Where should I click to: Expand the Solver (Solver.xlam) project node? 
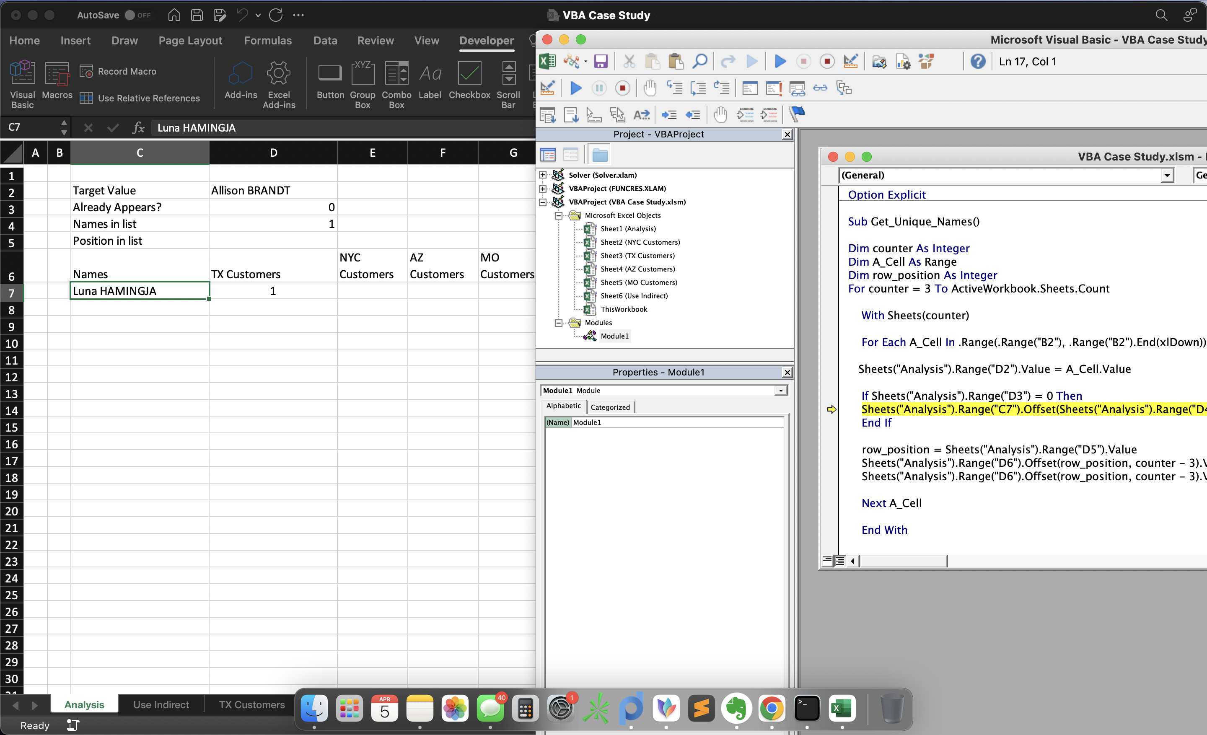coord(542,175)
